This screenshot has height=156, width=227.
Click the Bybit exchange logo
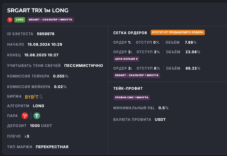coord(32,97)
